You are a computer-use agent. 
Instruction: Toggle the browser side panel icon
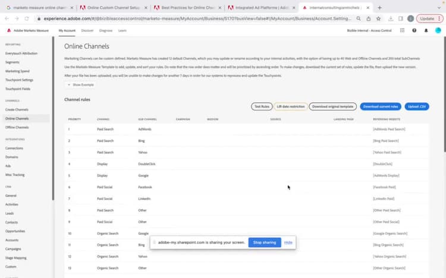[401, 18]
